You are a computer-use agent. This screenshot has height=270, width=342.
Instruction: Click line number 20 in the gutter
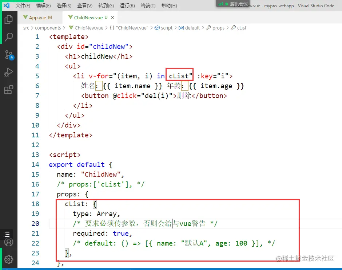tap(35, 223)
